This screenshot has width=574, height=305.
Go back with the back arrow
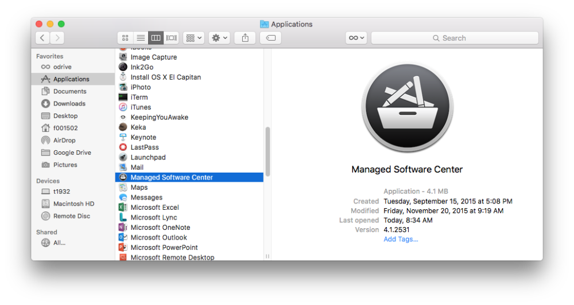42,38
